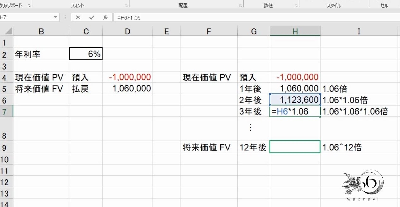The image size is (400, 207).
Task: Click 将来価値 FV in column F
Action: (209, 147)
